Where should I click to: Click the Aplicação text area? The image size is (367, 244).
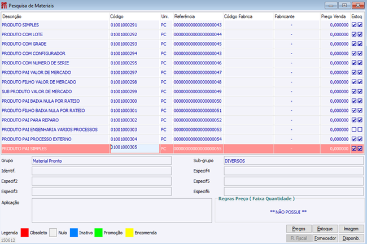coord(122,211)
